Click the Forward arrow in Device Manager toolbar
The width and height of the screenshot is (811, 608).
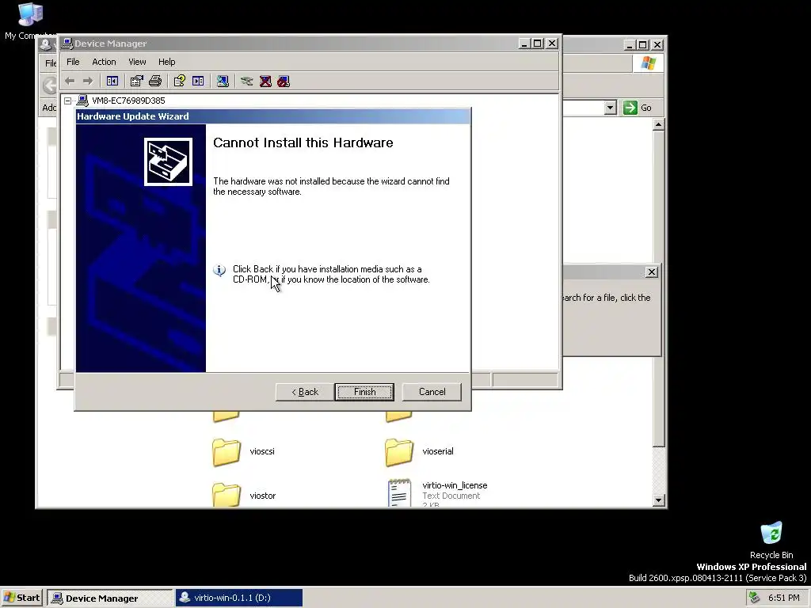(x=88, y=82)
